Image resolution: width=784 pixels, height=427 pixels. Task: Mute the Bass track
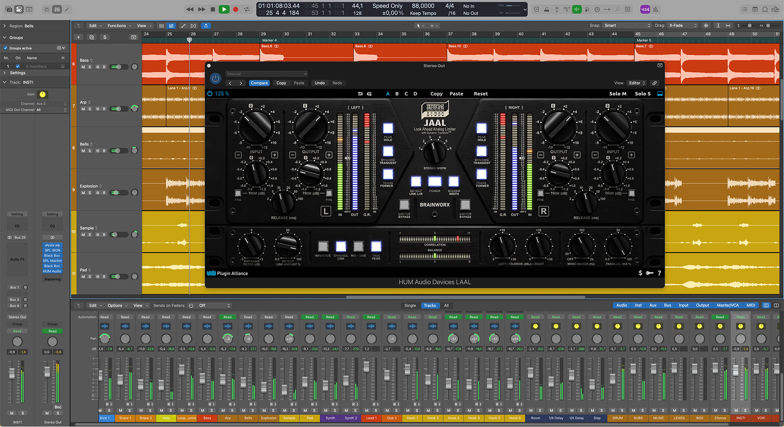click(x=83, y=67)
